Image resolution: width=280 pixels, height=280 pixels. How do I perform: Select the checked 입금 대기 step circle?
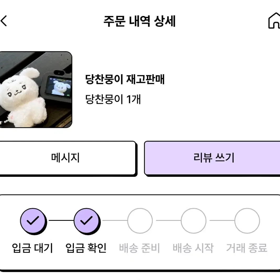[x=33, y=221]
